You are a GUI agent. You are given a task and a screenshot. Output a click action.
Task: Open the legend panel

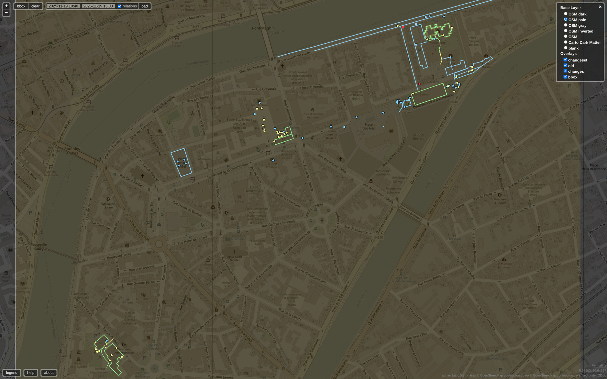coord(12,373)
